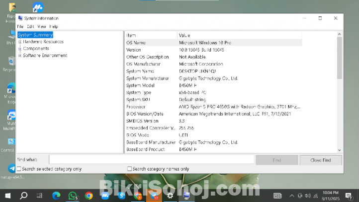Click the Find button
Image resolution: width=359 pixels, height=202 pixels.
[x=277, y=160]
